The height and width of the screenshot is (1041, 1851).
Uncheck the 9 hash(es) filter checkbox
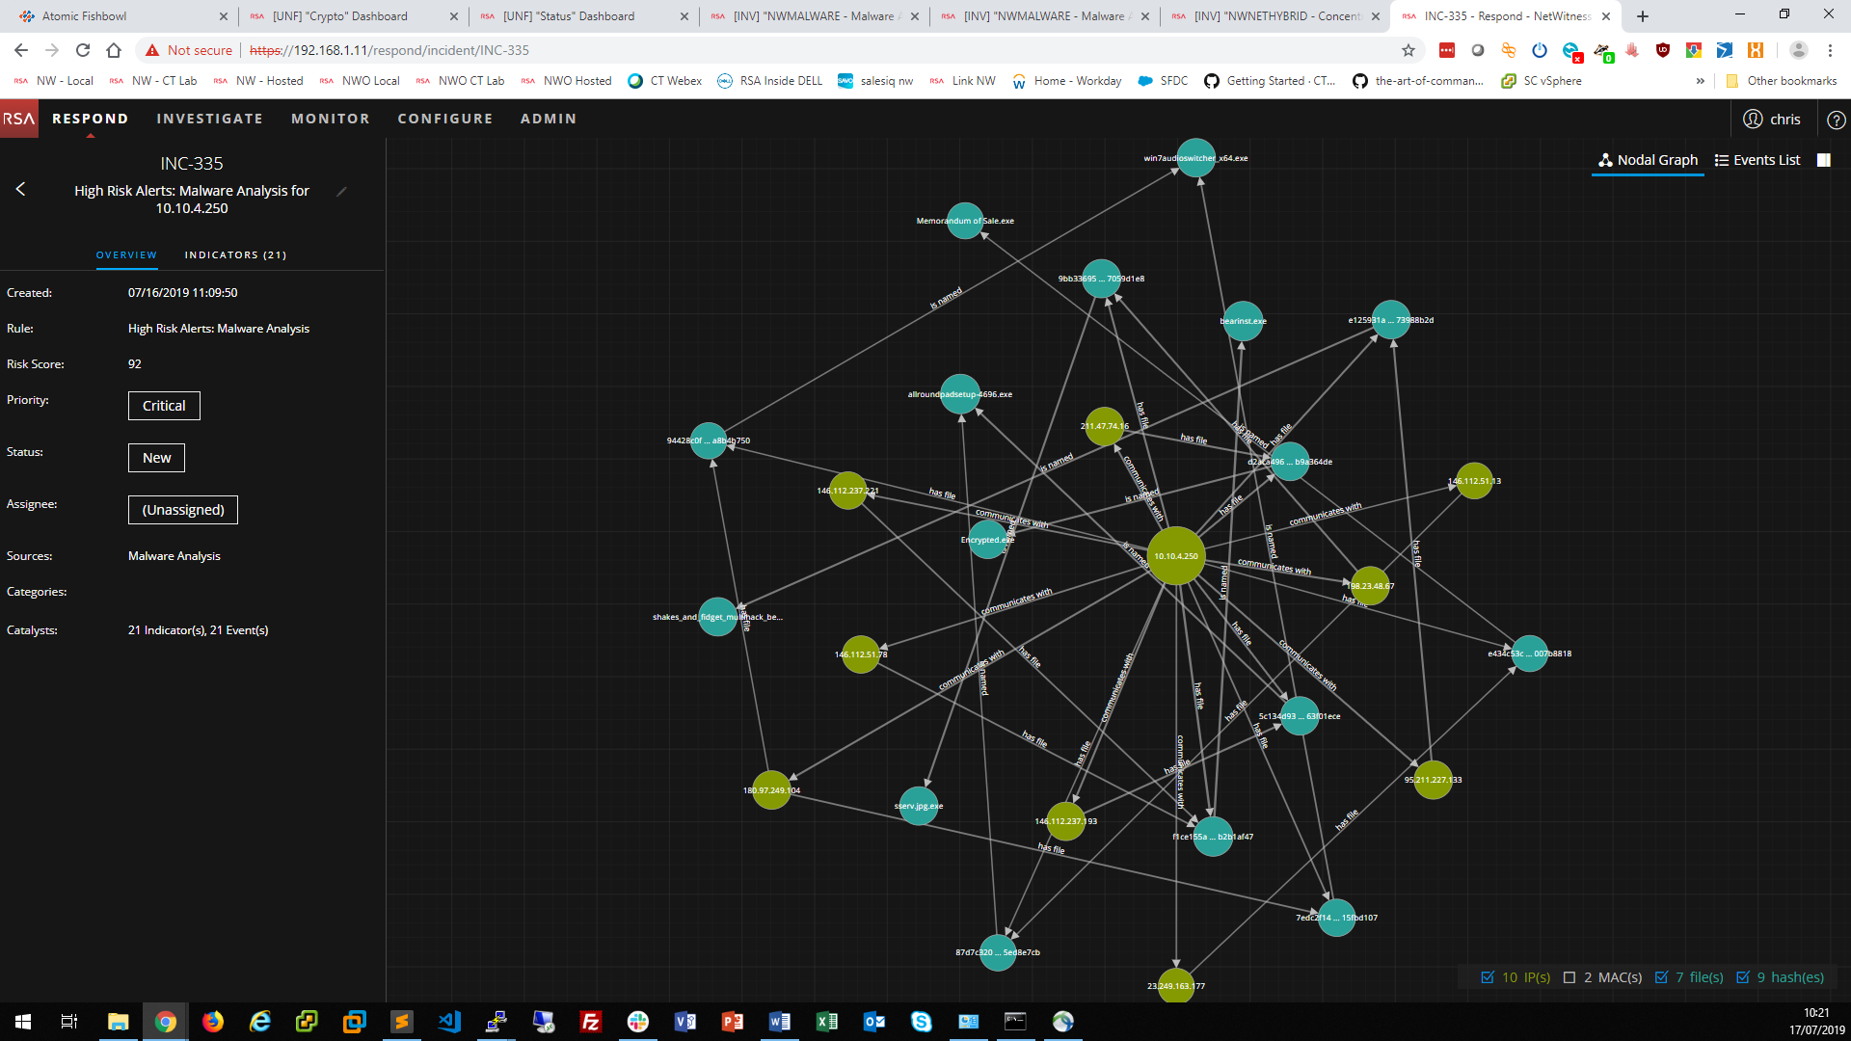1743,977
